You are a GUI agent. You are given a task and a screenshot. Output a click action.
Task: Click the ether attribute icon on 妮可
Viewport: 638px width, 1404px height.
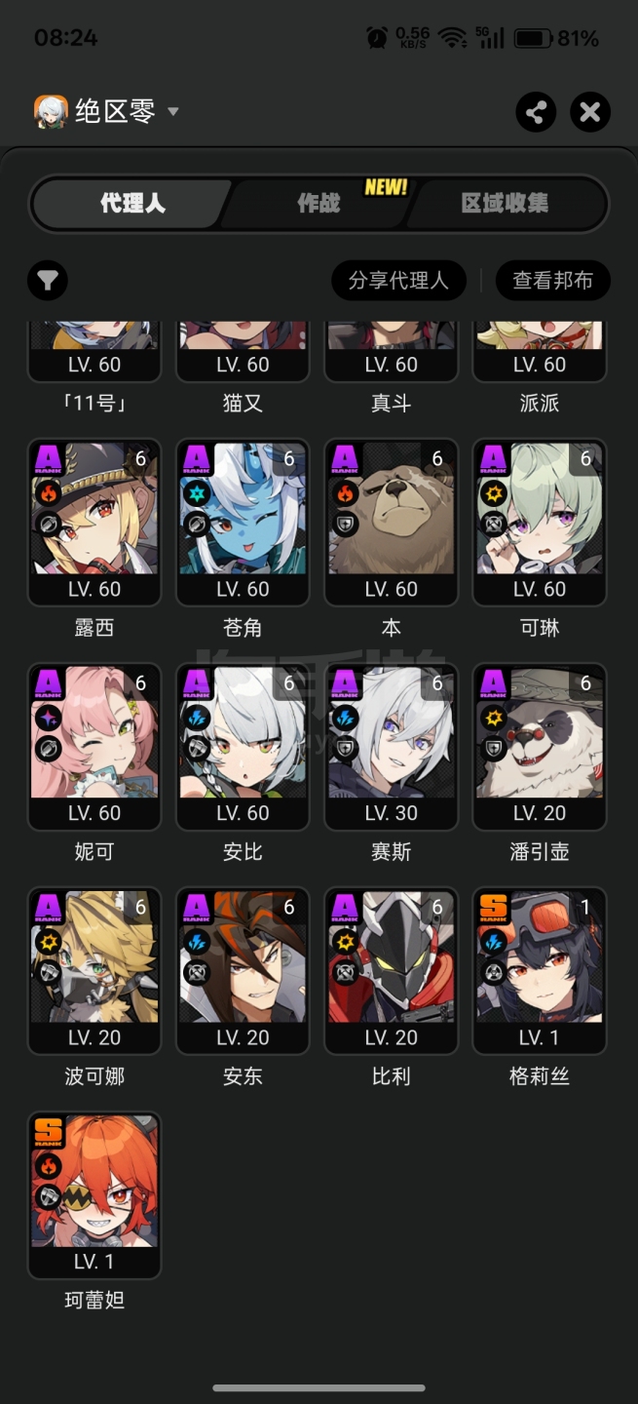tap(49, 719)
